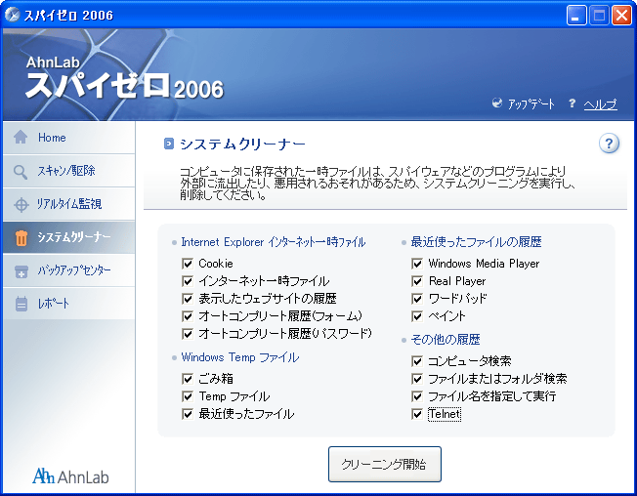
Task: Click the magnifier icon for スキャン/駆除
Action: (x=21, y=171)
